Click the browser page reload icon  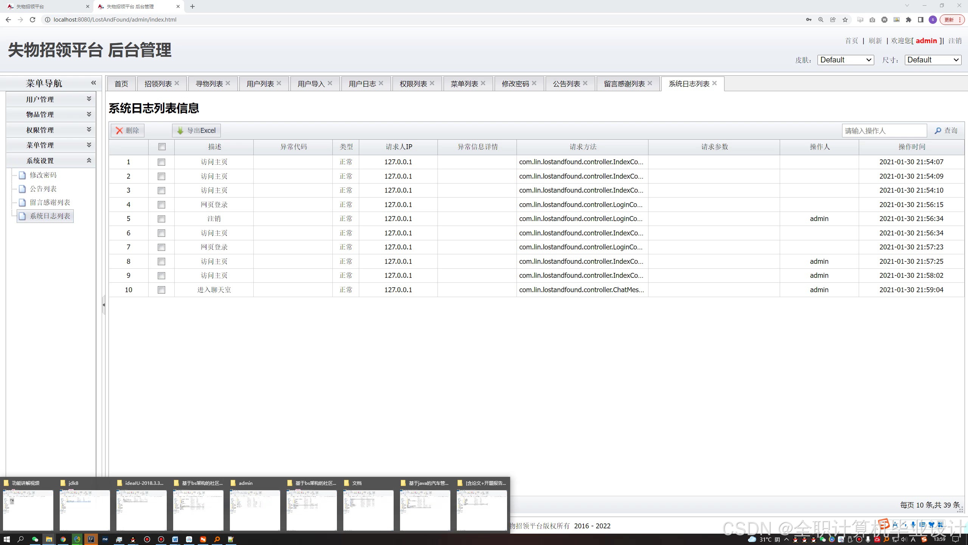(33, 20)
